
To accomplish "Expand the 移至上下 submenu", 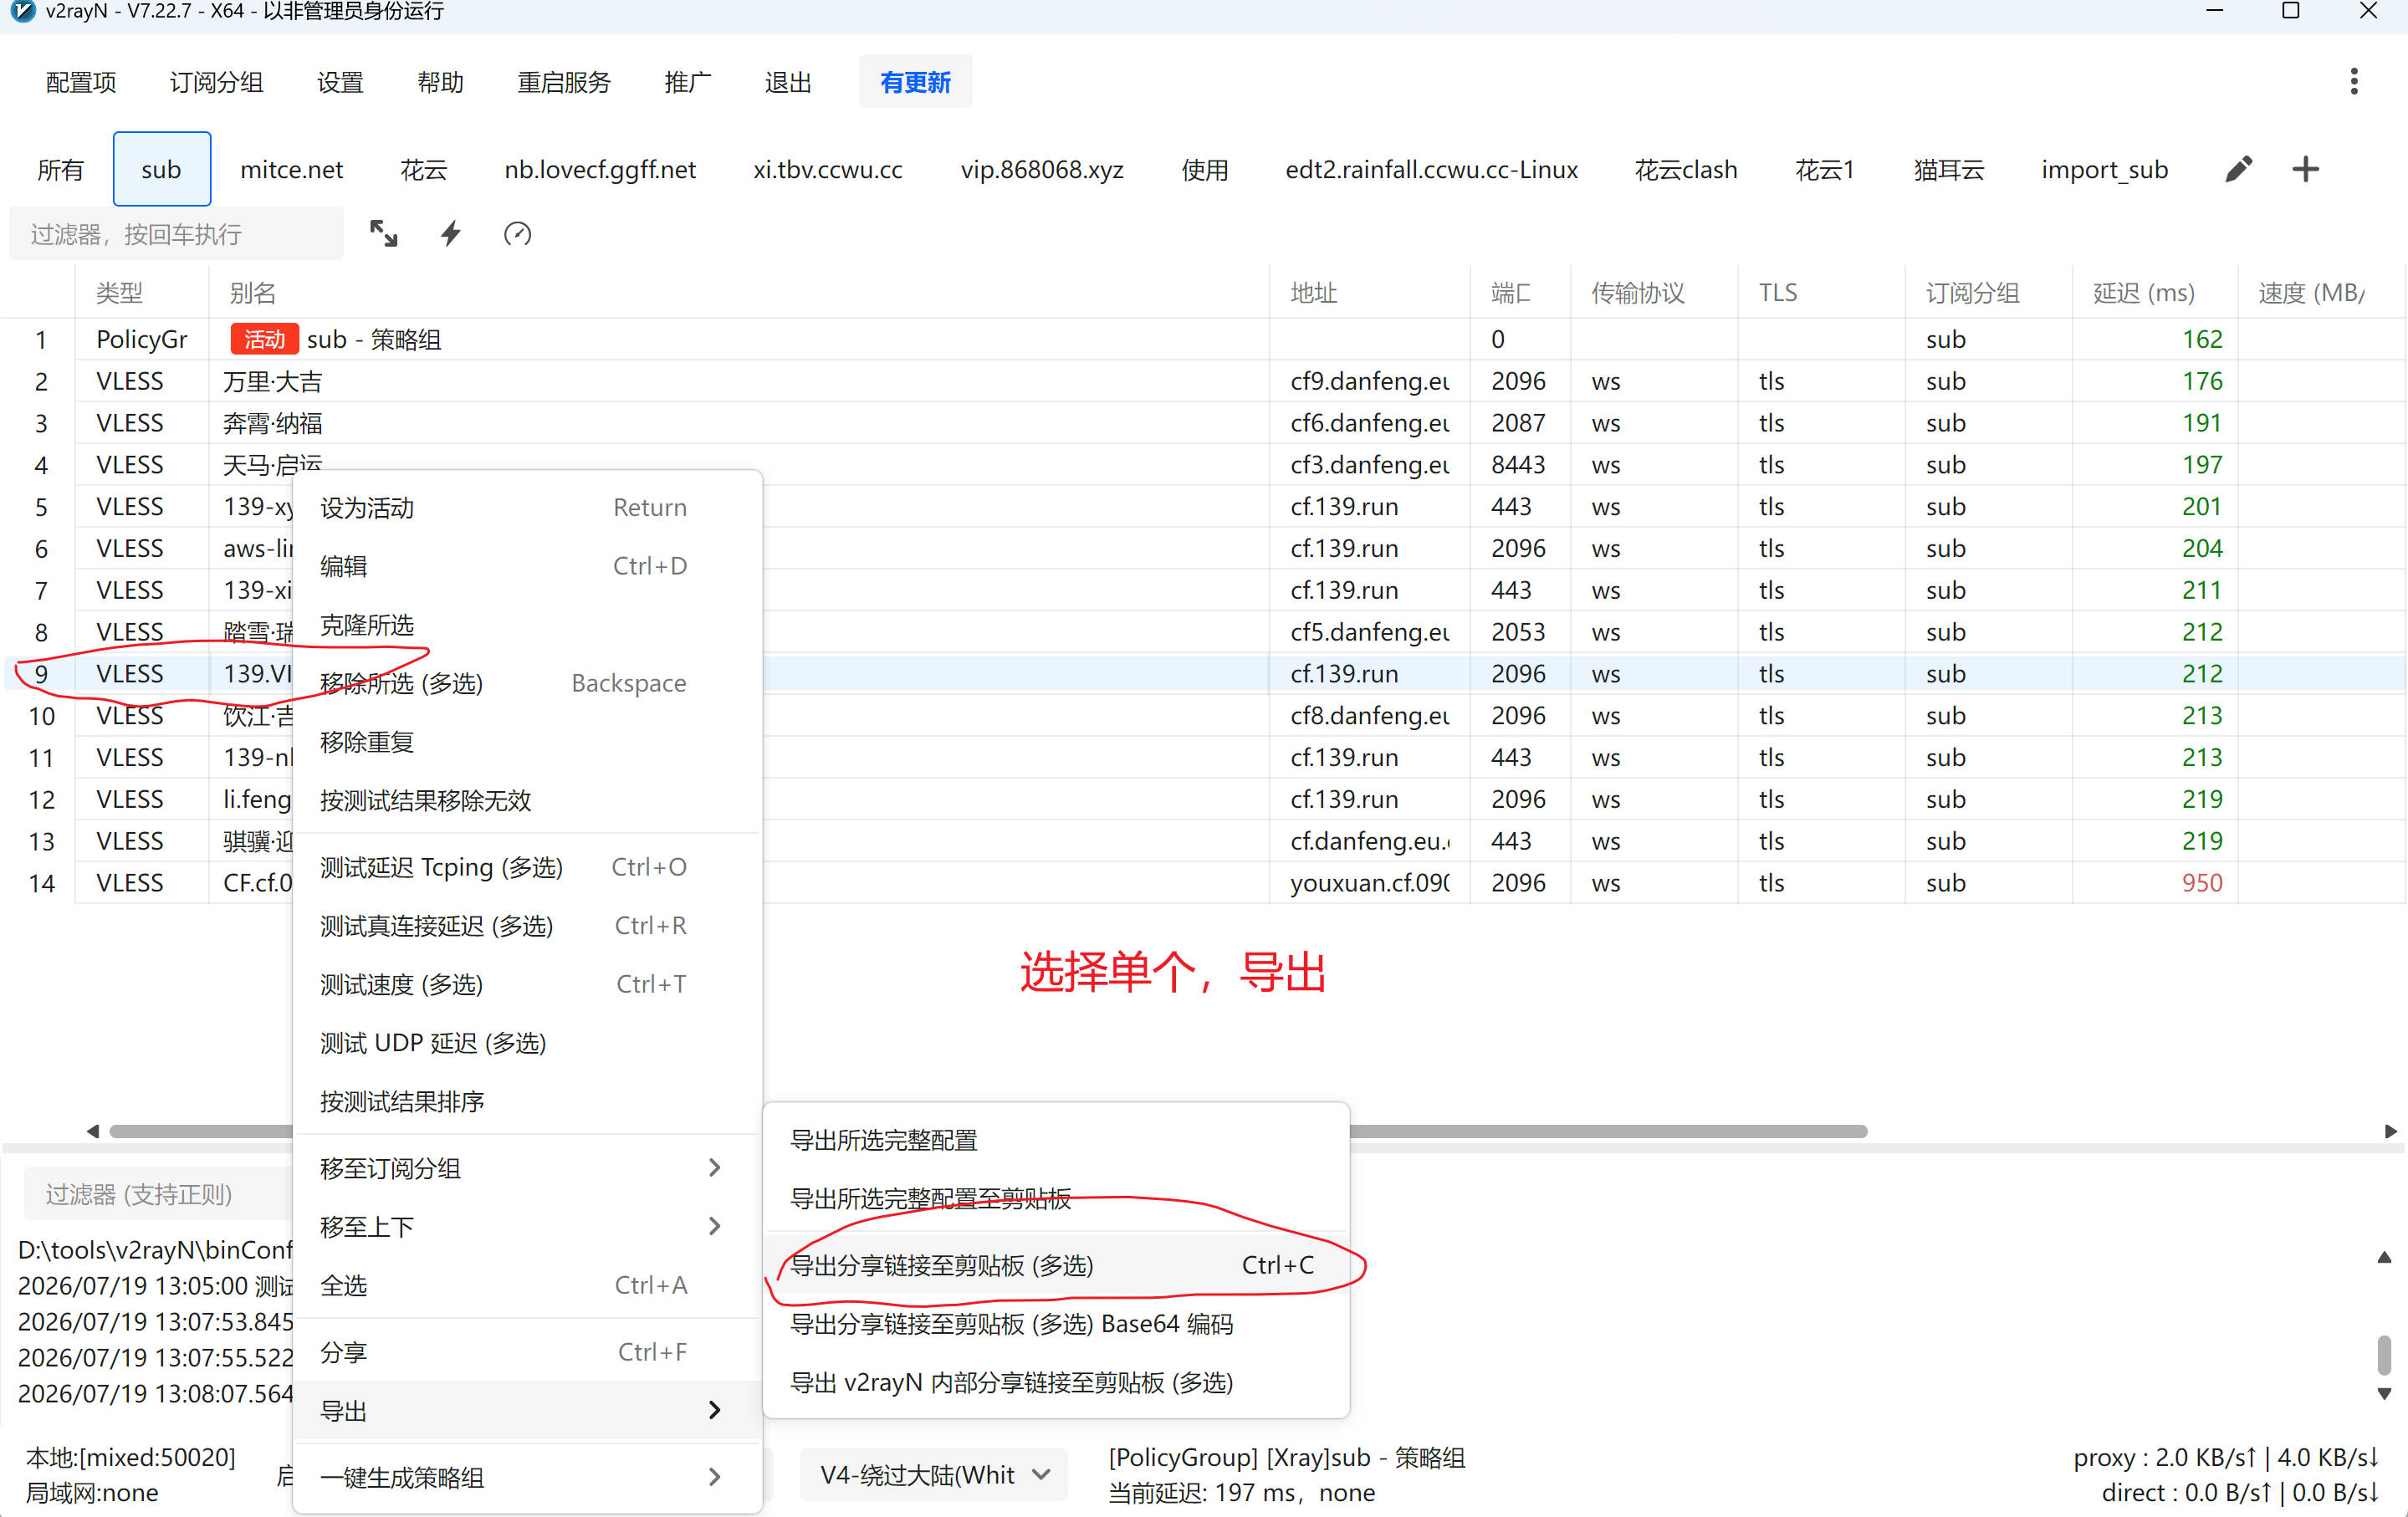I will 527,1226.
